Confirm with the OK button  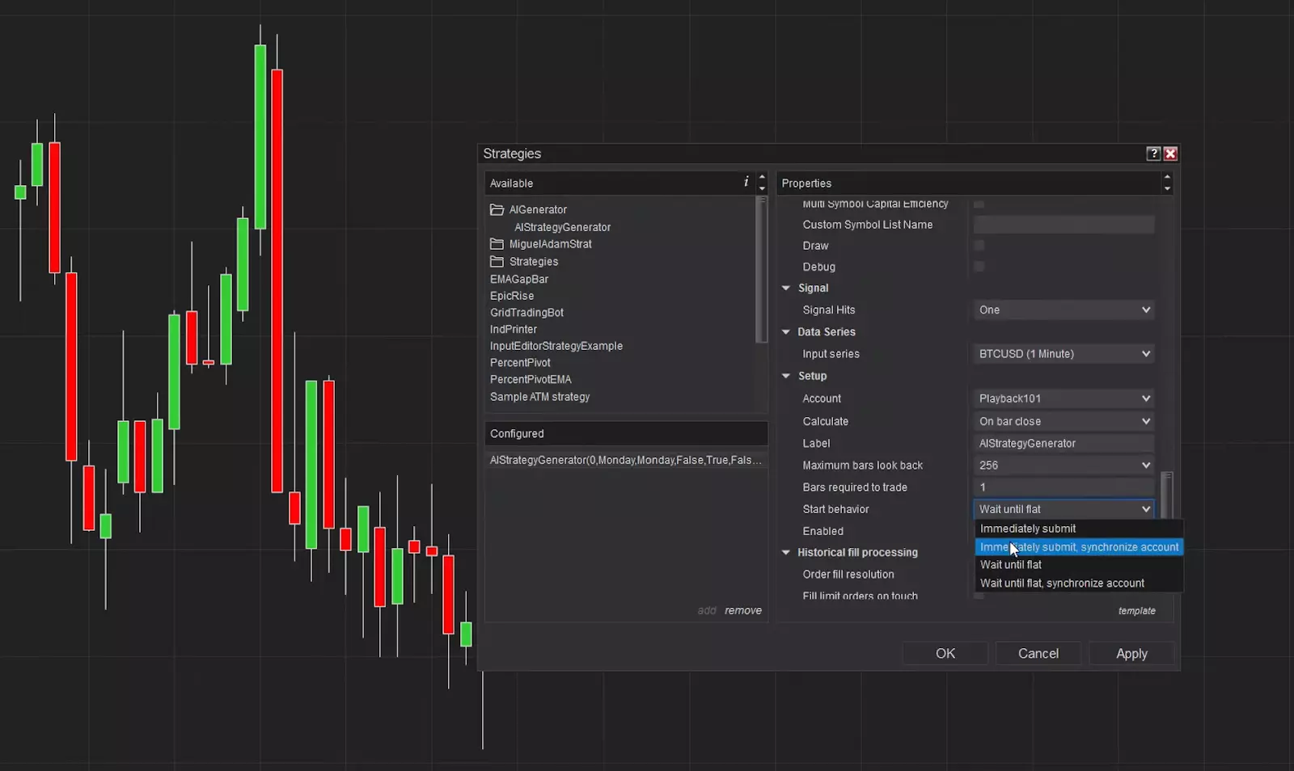click(x=945, y=654)
